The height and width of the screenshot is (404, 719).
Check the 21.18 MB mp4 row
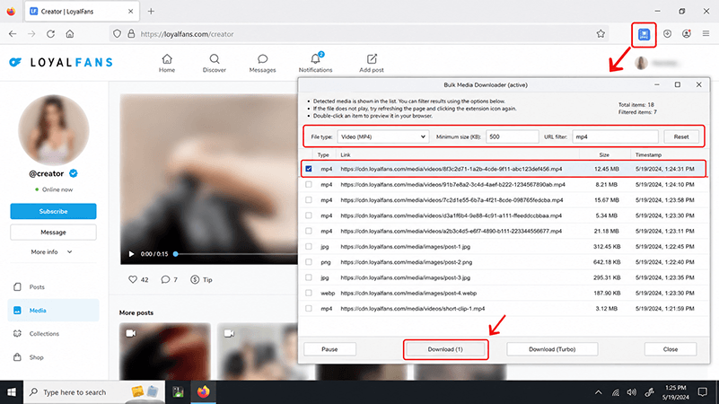pyautogui.click(x=309, y=231)
